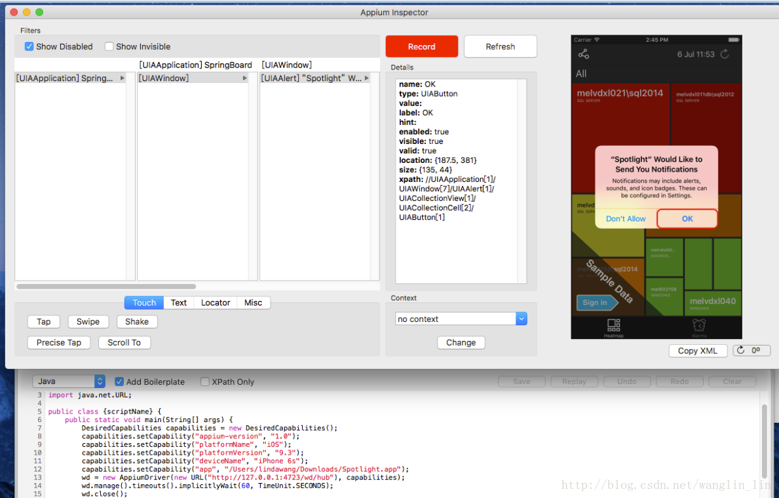
Task: Tap Don't Allow in the alert preview
Action: [x=626, y=219]
